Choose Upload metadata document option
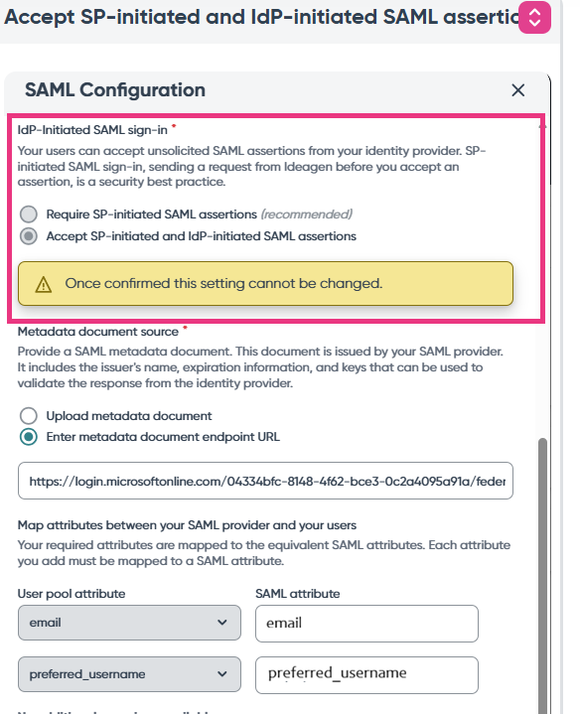This screenshot has width=580, height=714. click(x=29, y=416)
